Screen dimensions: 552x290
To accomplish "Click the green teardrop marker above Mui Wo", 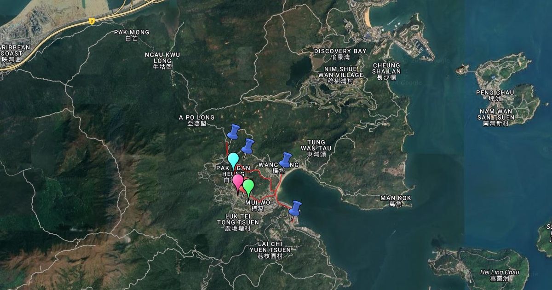I will click(248, 186).
